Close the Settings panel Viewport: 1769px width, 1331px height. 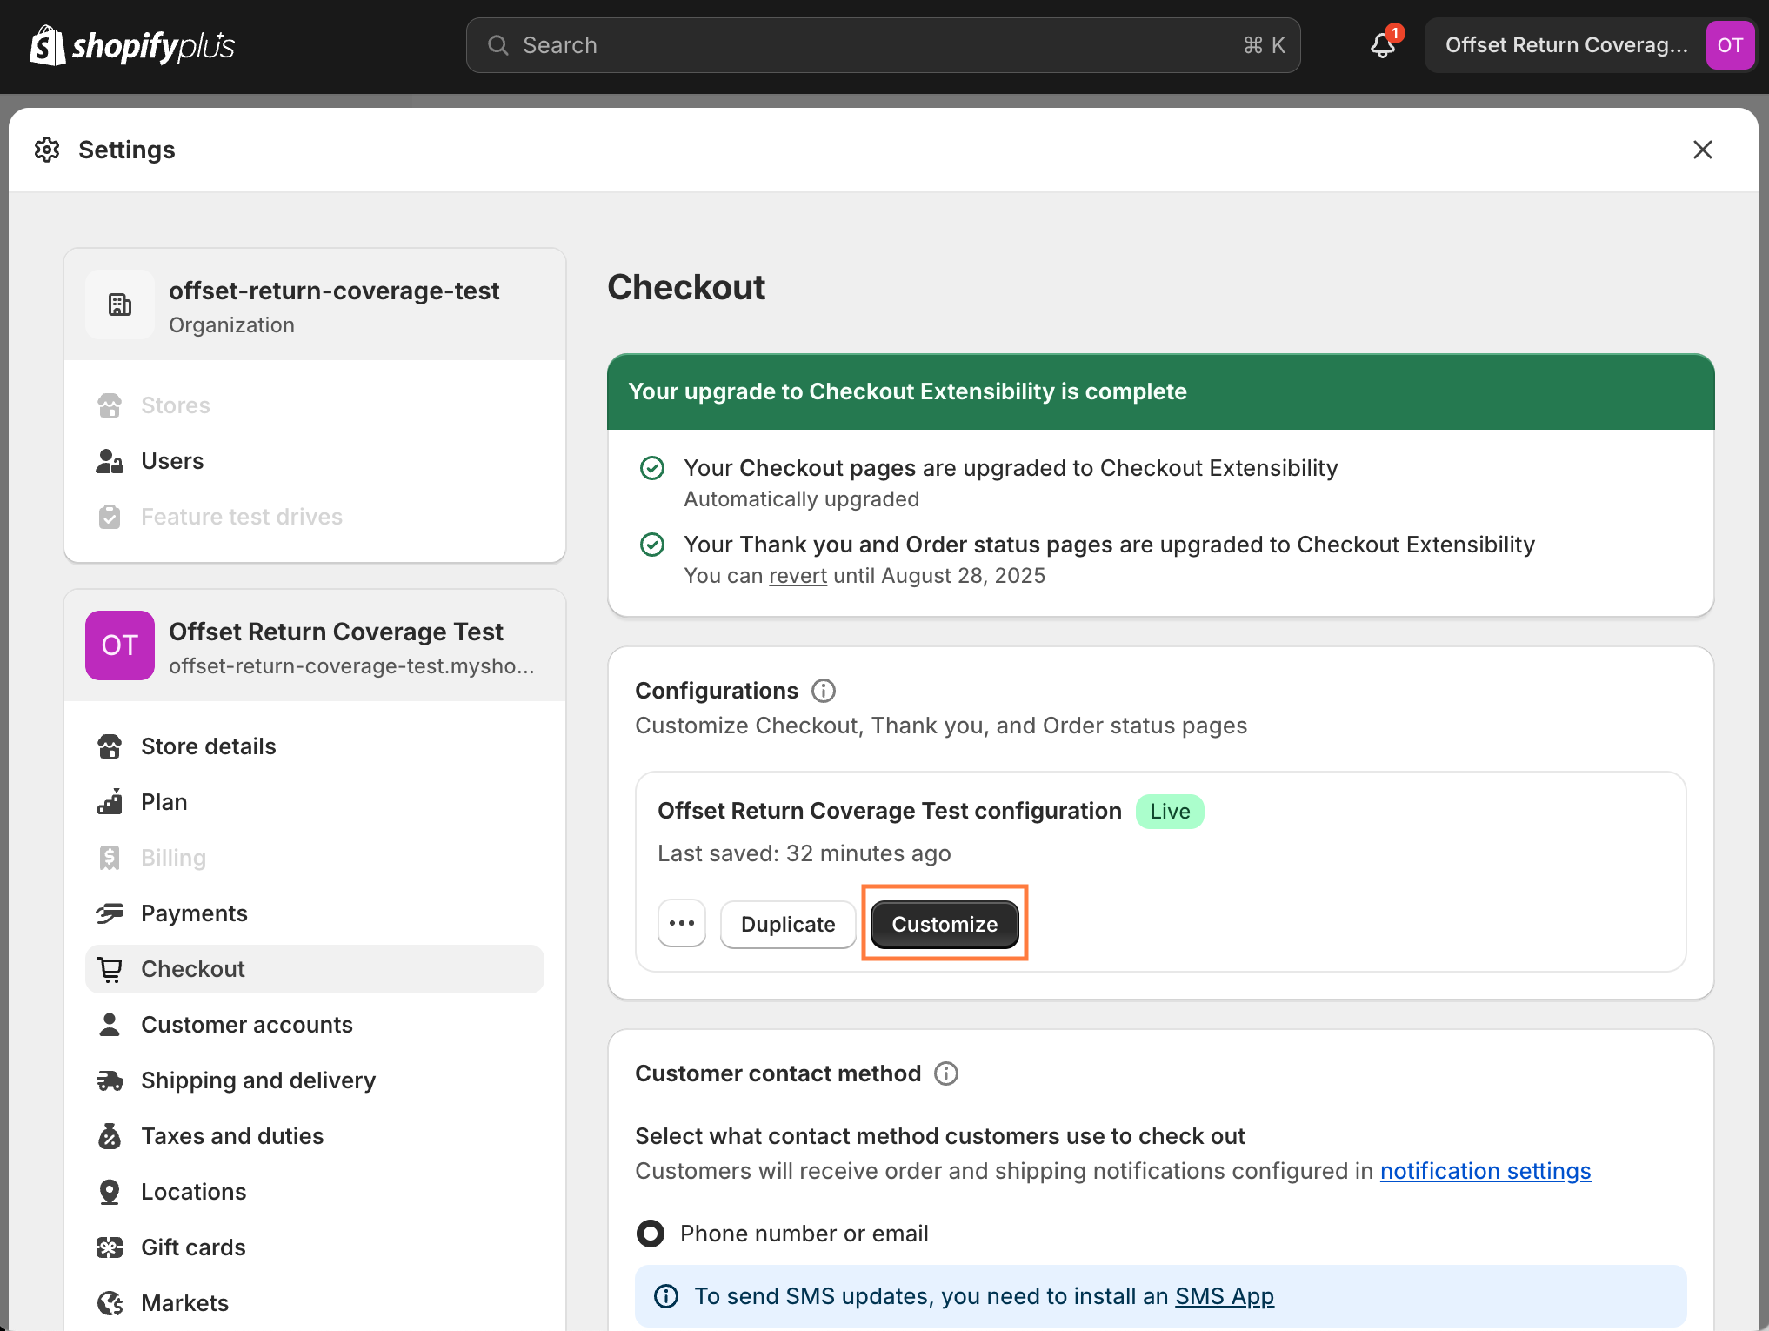pyautogui.click(x=1702, y=150)
